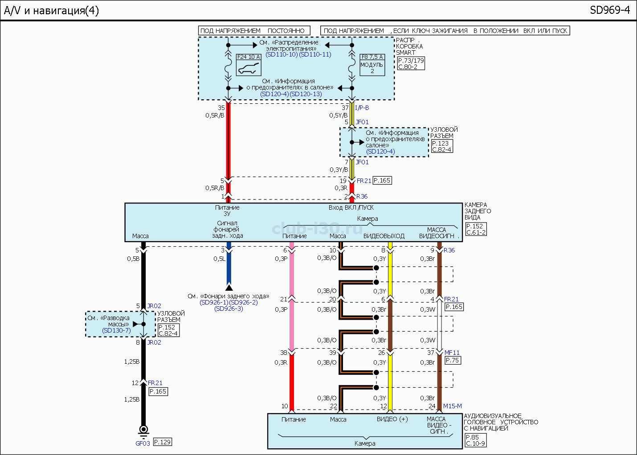Click FR21 connector label at pin 19
The height and width of the screenshot is (455, 637).
click(364, 181)
